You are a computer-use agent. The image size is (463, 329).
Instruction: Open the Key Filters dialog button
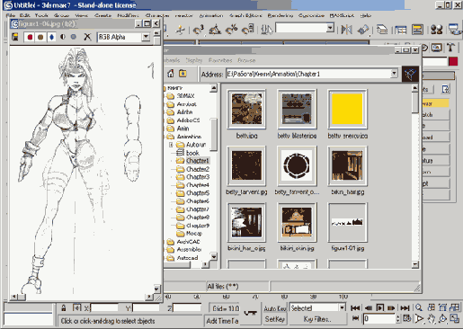coord(317,319)
